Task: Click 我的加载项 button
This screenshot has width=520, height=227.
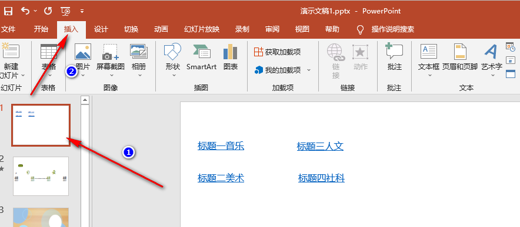Action: pos(277,70)
